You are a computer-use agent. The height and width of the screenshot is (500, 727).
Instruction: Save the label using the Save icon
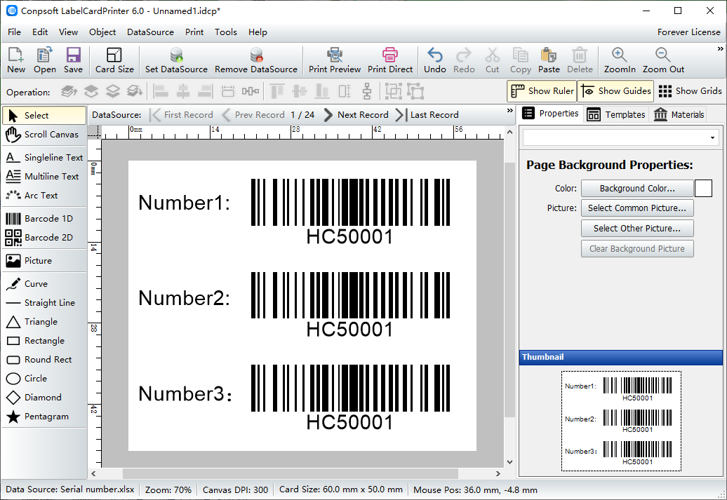[73, 60]
